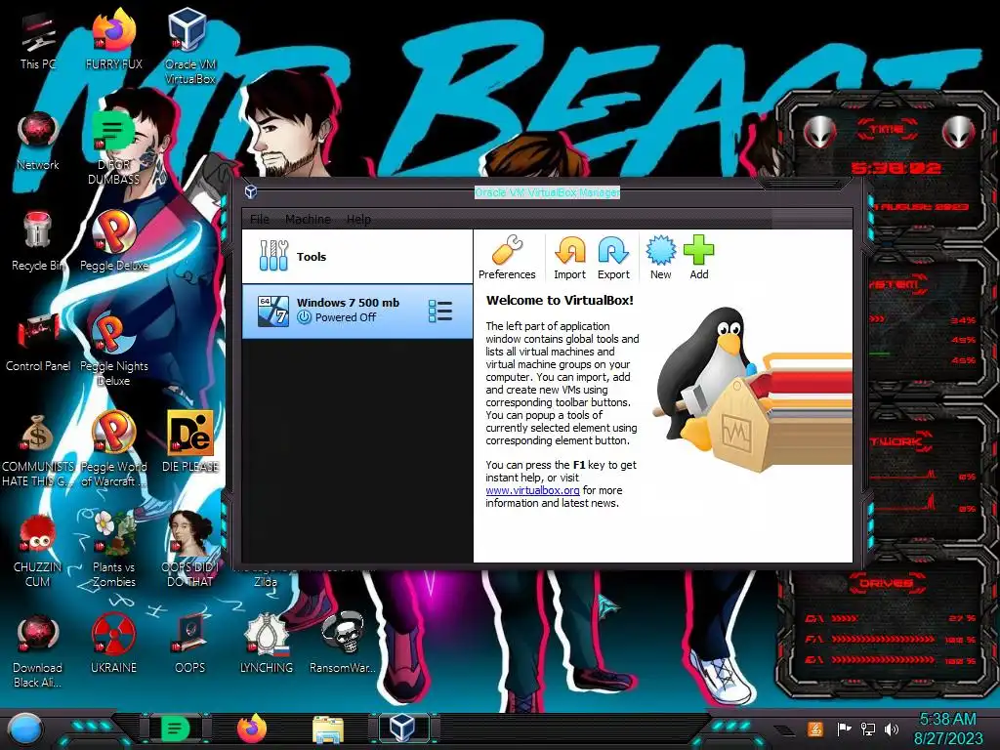Image resolution: width=1000 pixels, height=750 pixels.
Task: Click Add existing machine button
Action: coord(699,257)
